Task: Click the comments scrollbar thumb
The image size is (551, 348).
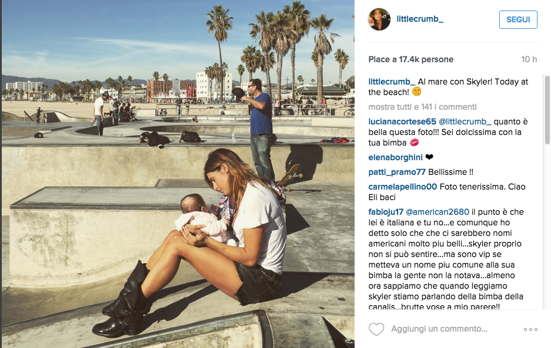Action: (x=547, y=110)
